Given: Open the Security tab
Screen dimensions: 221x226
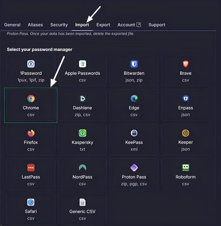Looking at the screenshot, I should point(59,25).
